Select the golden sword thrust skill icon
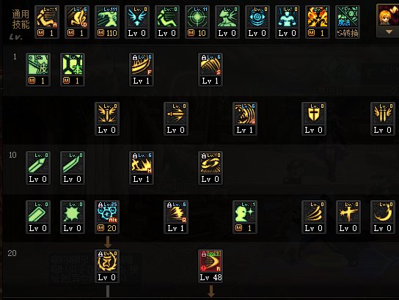Image resolution: width=399 pixels, height=300 pixels. coord(176,119)
